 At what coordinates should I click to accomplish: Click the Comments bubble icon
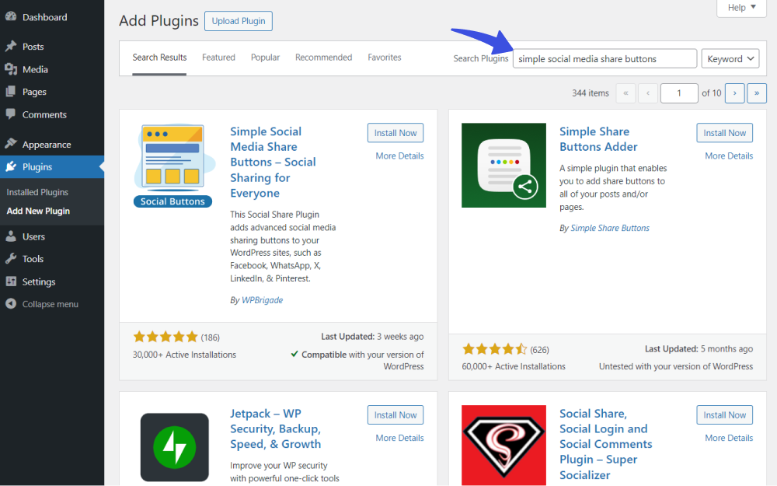click(x=10, y=114)
